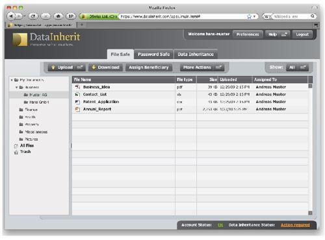325x240 pixels.
Task: Click the DataInherit logo
Action: pos(46,40)
